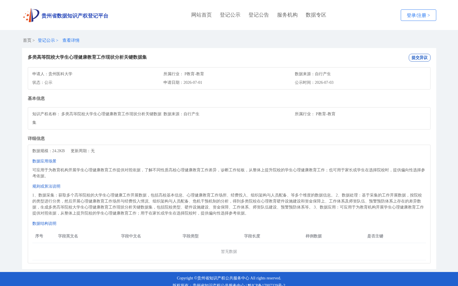Click 状态：公示 text
Viewport: 458px width, 286px height.
pyautogui.click(x=42, y=82)
